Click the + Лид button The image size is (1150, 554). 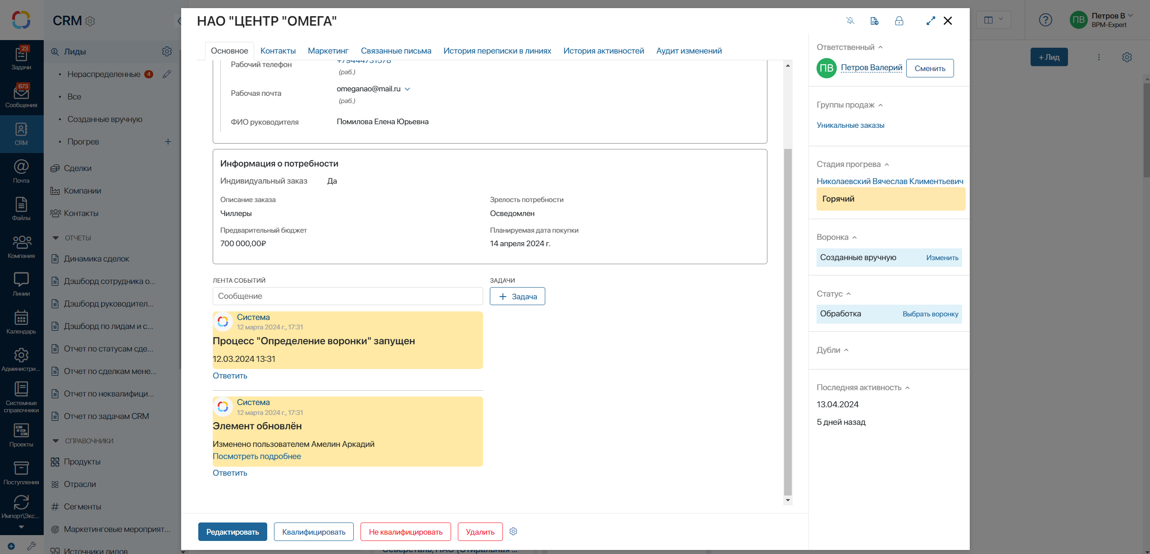point(1049,57)
